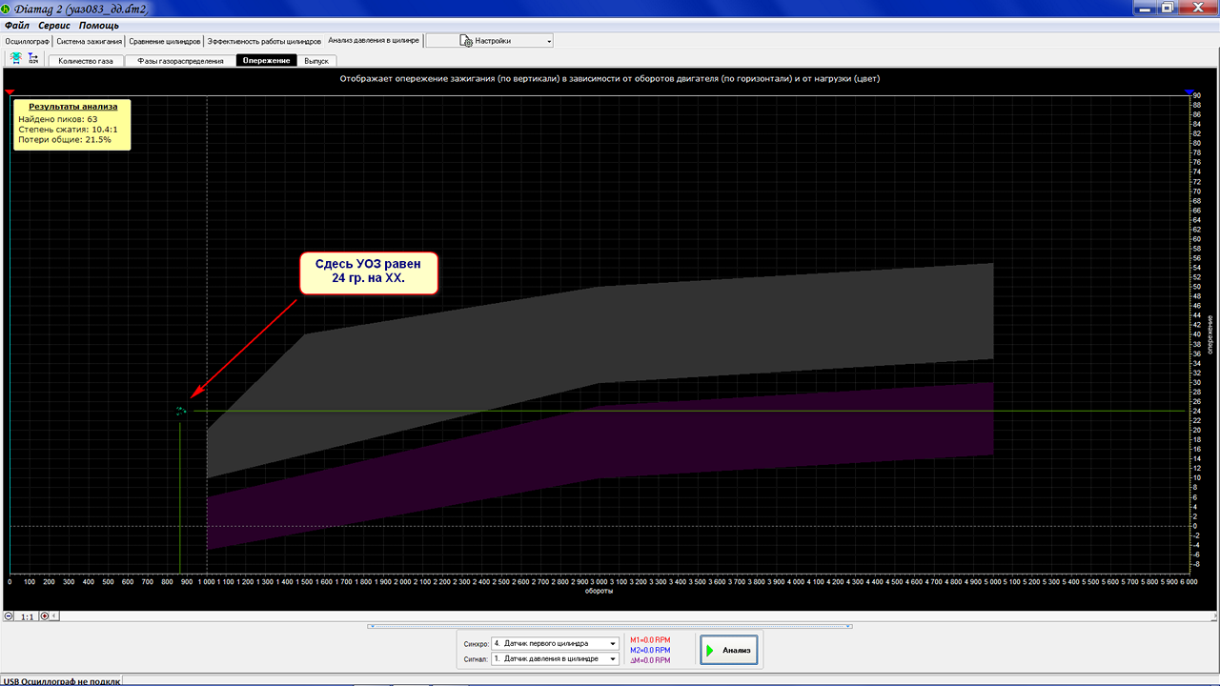Click the Результаты анализа results box
The height and width of the screenshot is (686, 1220).
[x=72, y=124]
